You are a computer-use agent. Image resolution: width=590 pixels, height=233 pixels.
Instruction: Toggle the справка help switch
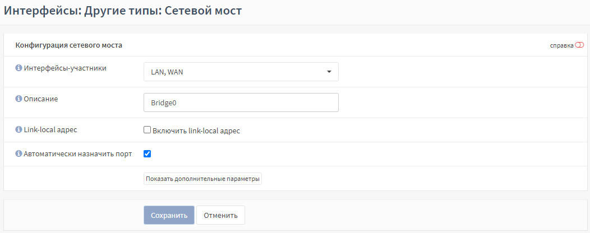point(579,45)
